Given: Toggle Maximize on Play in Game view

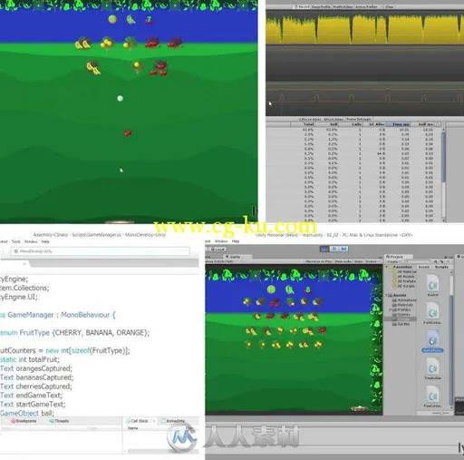Looking at the screenshot, I should click(319, 261).
